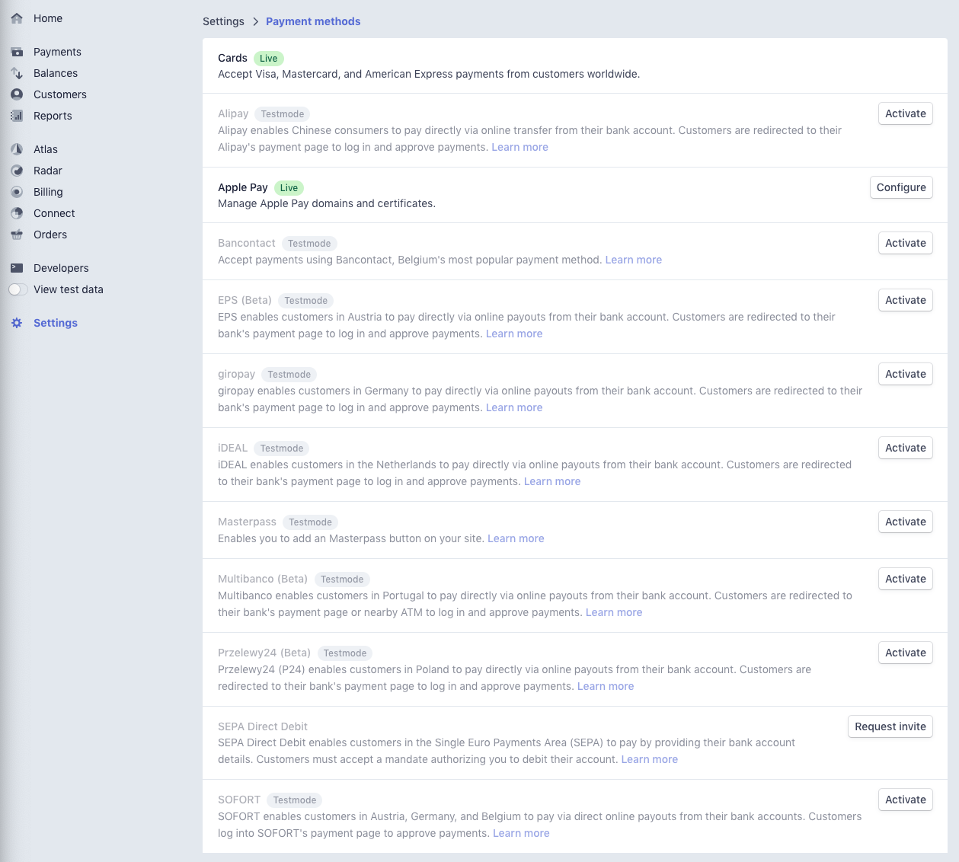Viewport: 959px width, 862px height.
Task: Activate Masterpass payment method
Action: tap(906, 522)
